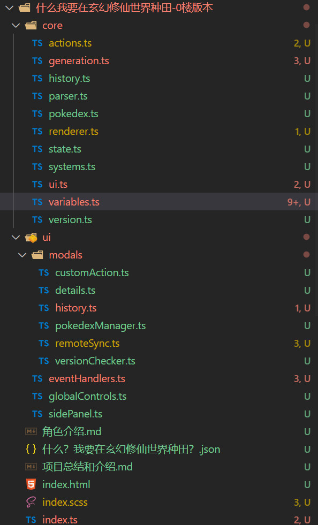Click the Sass icon next to index.scss

click(x=31, y=502)
